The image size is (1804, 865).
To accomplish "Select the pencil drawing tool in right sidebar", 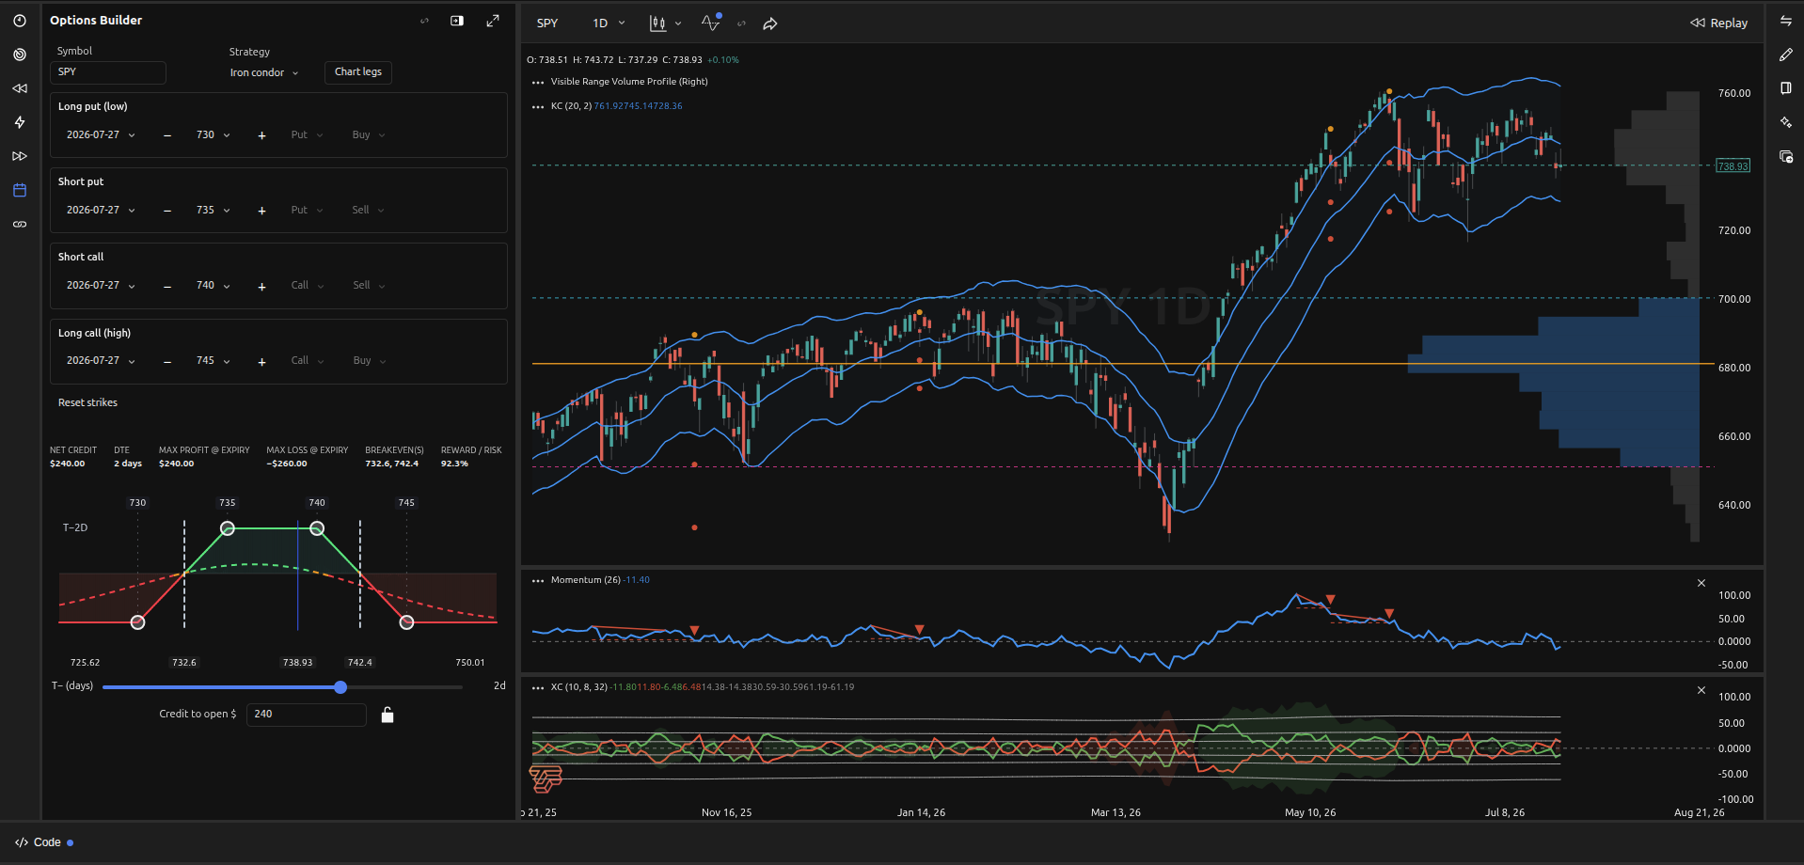I will [1786, 55].
